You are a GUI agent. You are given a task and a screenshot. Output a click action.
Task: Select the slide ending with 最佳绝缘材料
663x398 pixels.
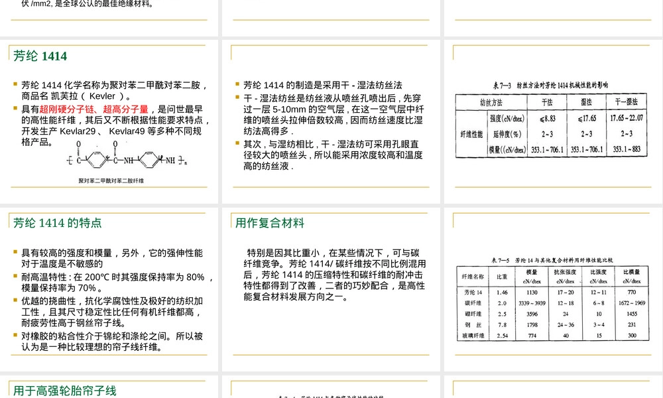coord(109,18)
